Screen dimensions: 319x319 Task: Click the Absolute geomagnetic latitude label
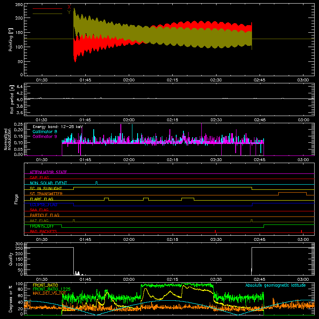coord(276,285)
